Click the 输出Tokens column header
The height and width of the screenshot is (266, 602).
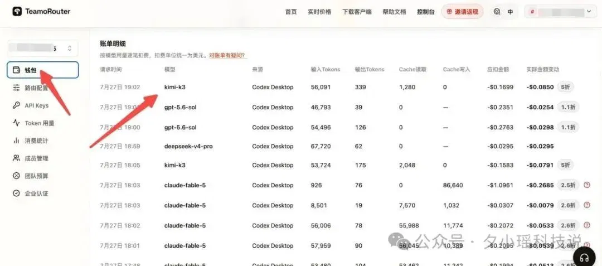click(x=370, y=70)
